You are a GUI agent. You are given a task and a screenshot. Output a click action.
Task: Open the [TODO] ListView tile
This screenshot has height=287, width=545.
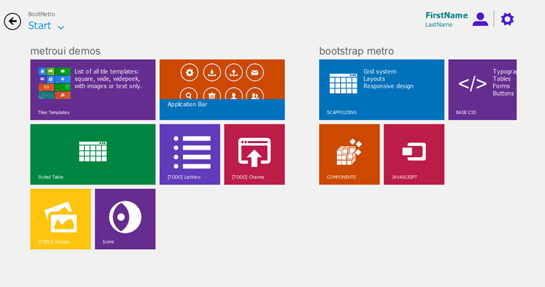190,154
